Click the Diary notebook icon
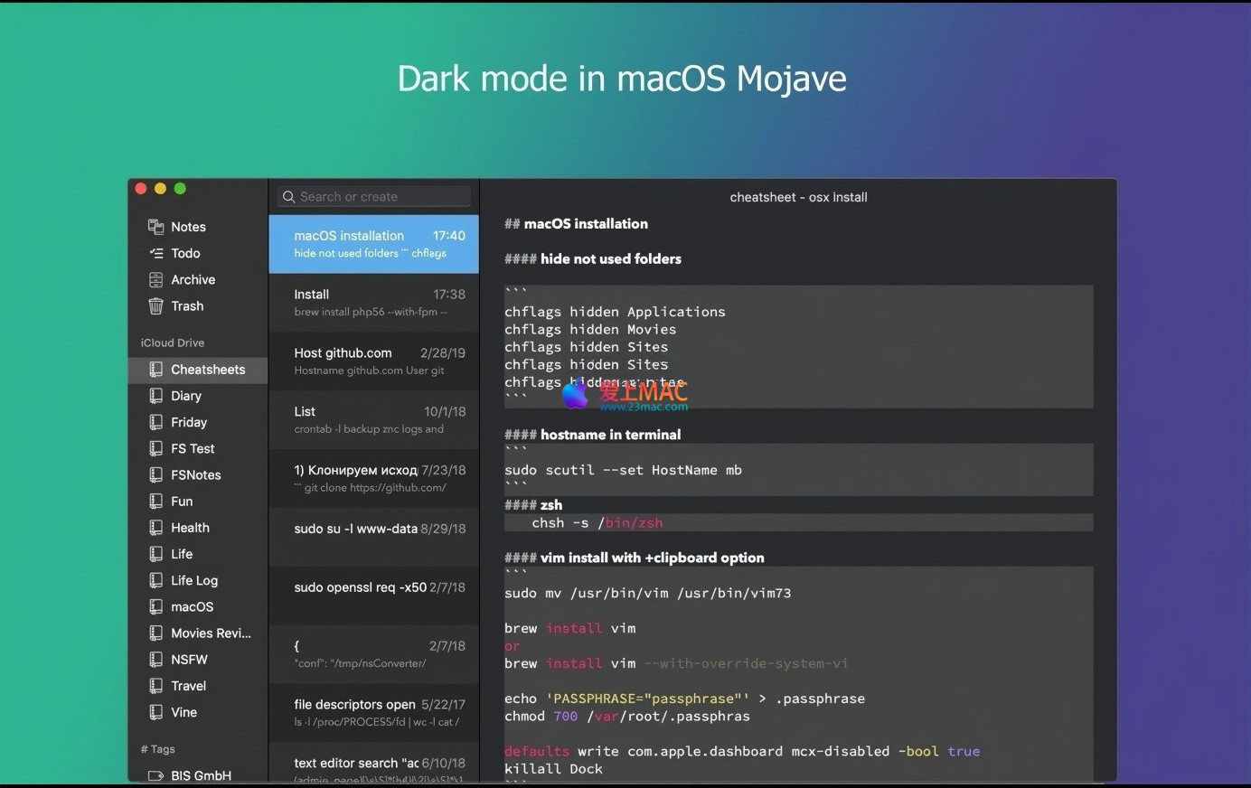 coord(155,396)
